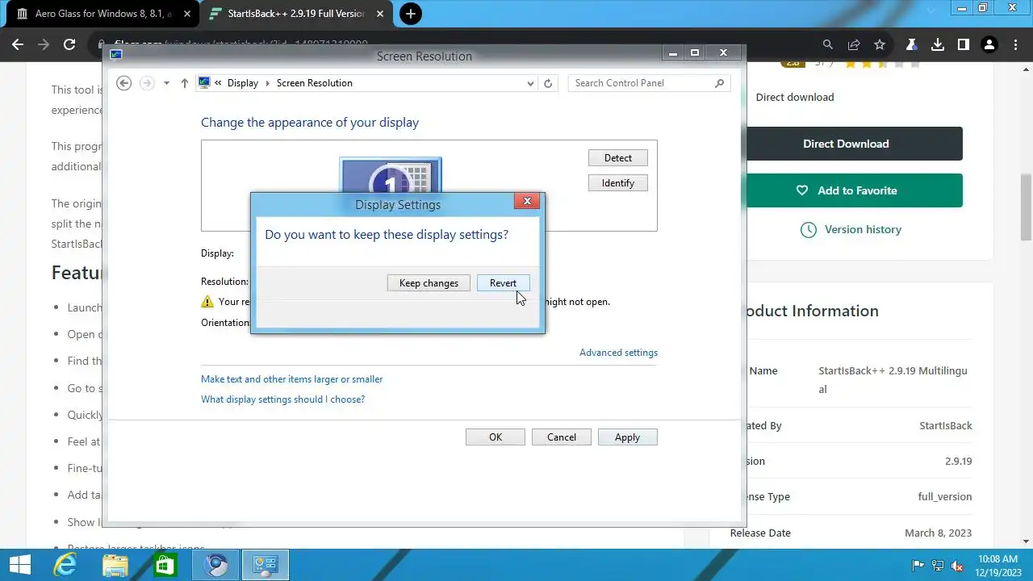The image size is (1033, 581).
Task: Click Cancel in Screen Resolution window
Action: click(562, 437)
